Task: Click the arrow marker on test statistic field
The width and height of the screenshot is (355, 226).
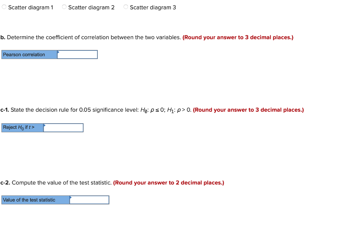Action: tap(71, 197)
